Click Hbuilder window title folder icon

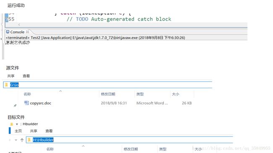point(12,124)
